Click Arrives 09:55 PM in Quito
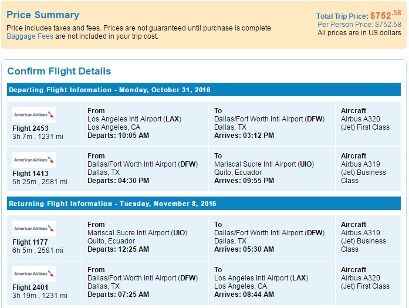 tap(244, 181)
